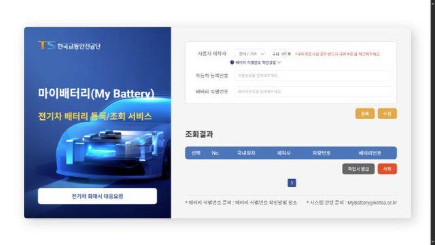Click the 전기차 배터리 등록/조회 서비스 subtitle
The image size is (435, 245).
click(95, 116)
